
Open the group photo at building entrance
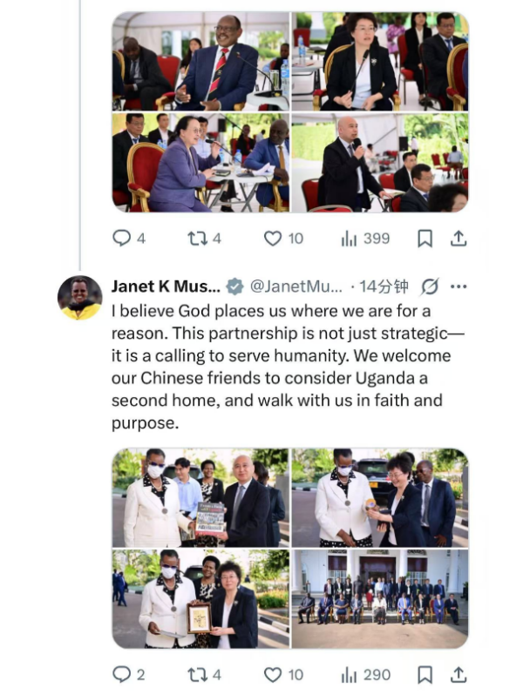(x=380, y=598)
